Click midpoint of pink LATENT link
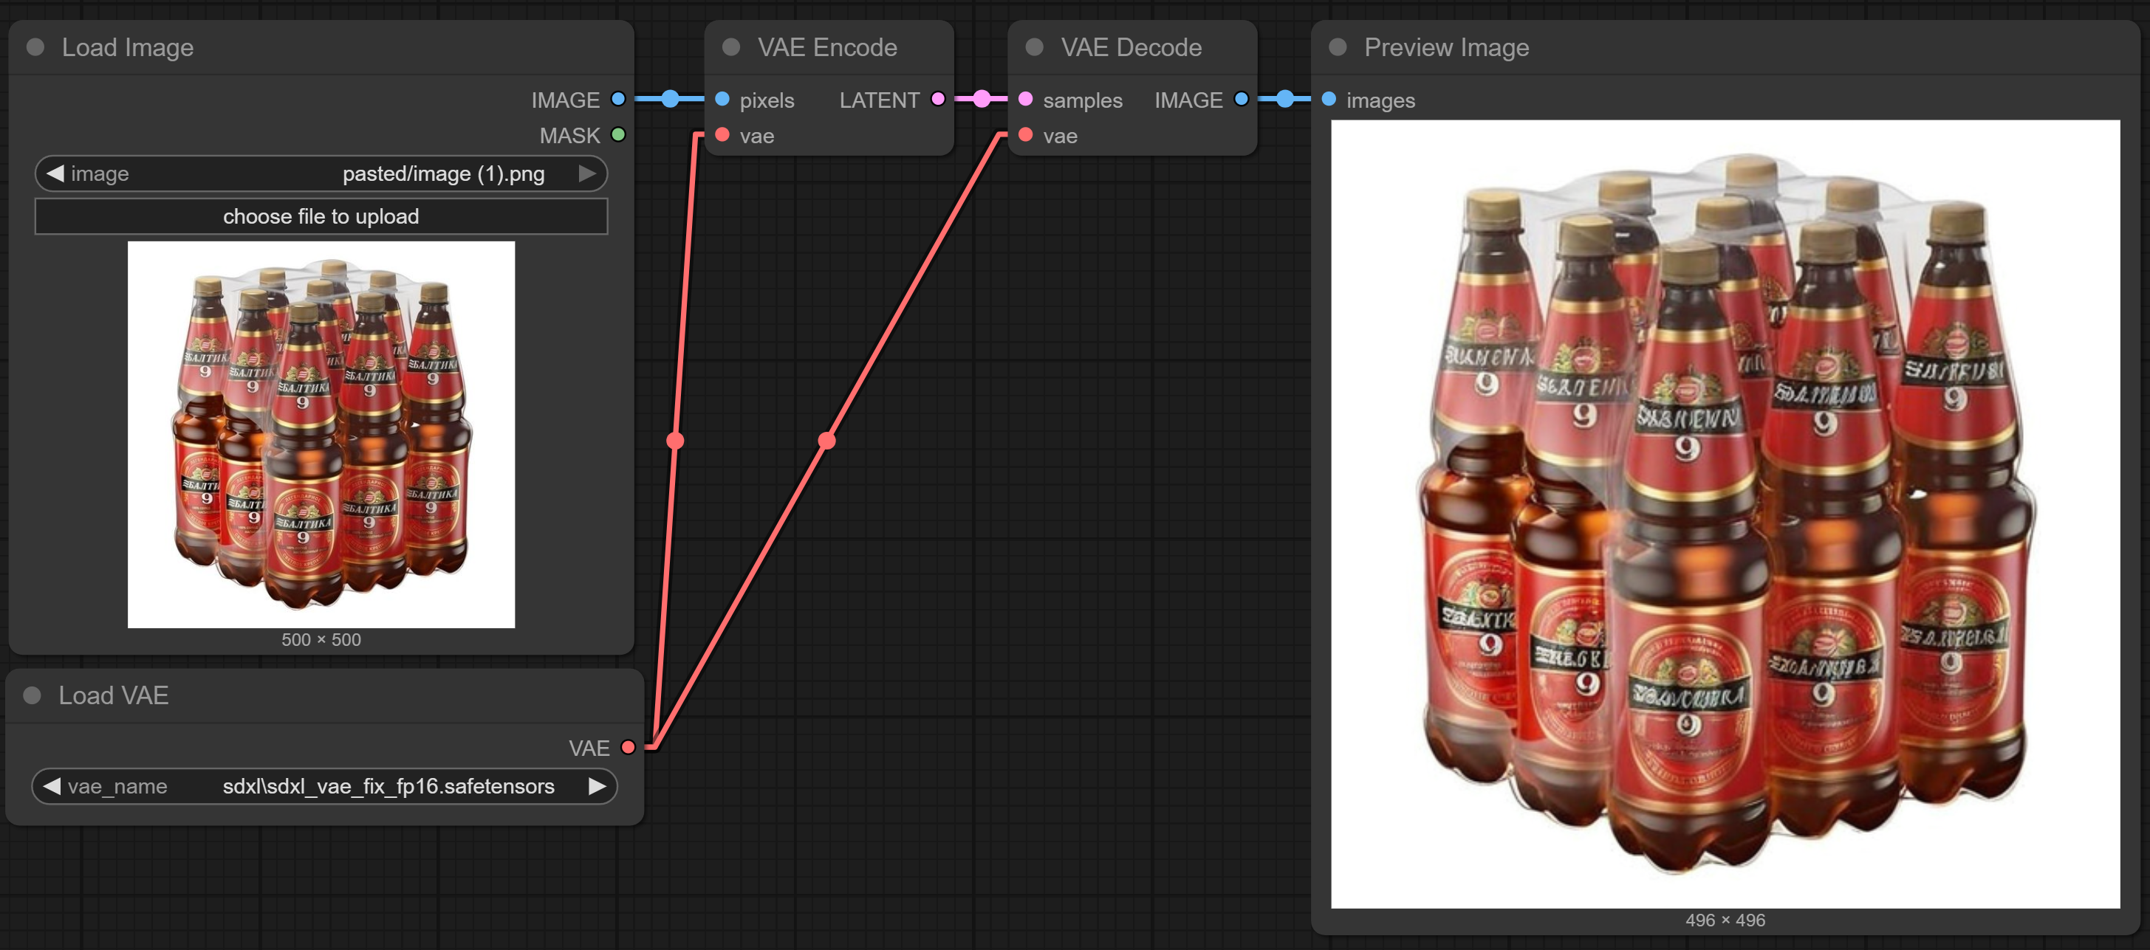The image size is (2150, 950). click(x=982, y=99)
